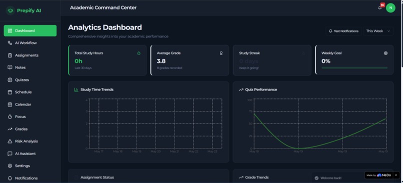Open the Notes page
The height and width of the screenshot is (183, 403).
(x=30, y=67)
